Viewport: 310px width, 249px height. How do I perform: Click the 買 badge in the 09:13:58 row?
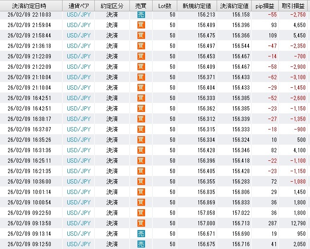point(141,223)
